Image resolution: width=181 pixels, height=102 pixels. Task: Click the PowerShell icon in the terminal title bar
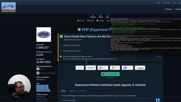(111, 19)
